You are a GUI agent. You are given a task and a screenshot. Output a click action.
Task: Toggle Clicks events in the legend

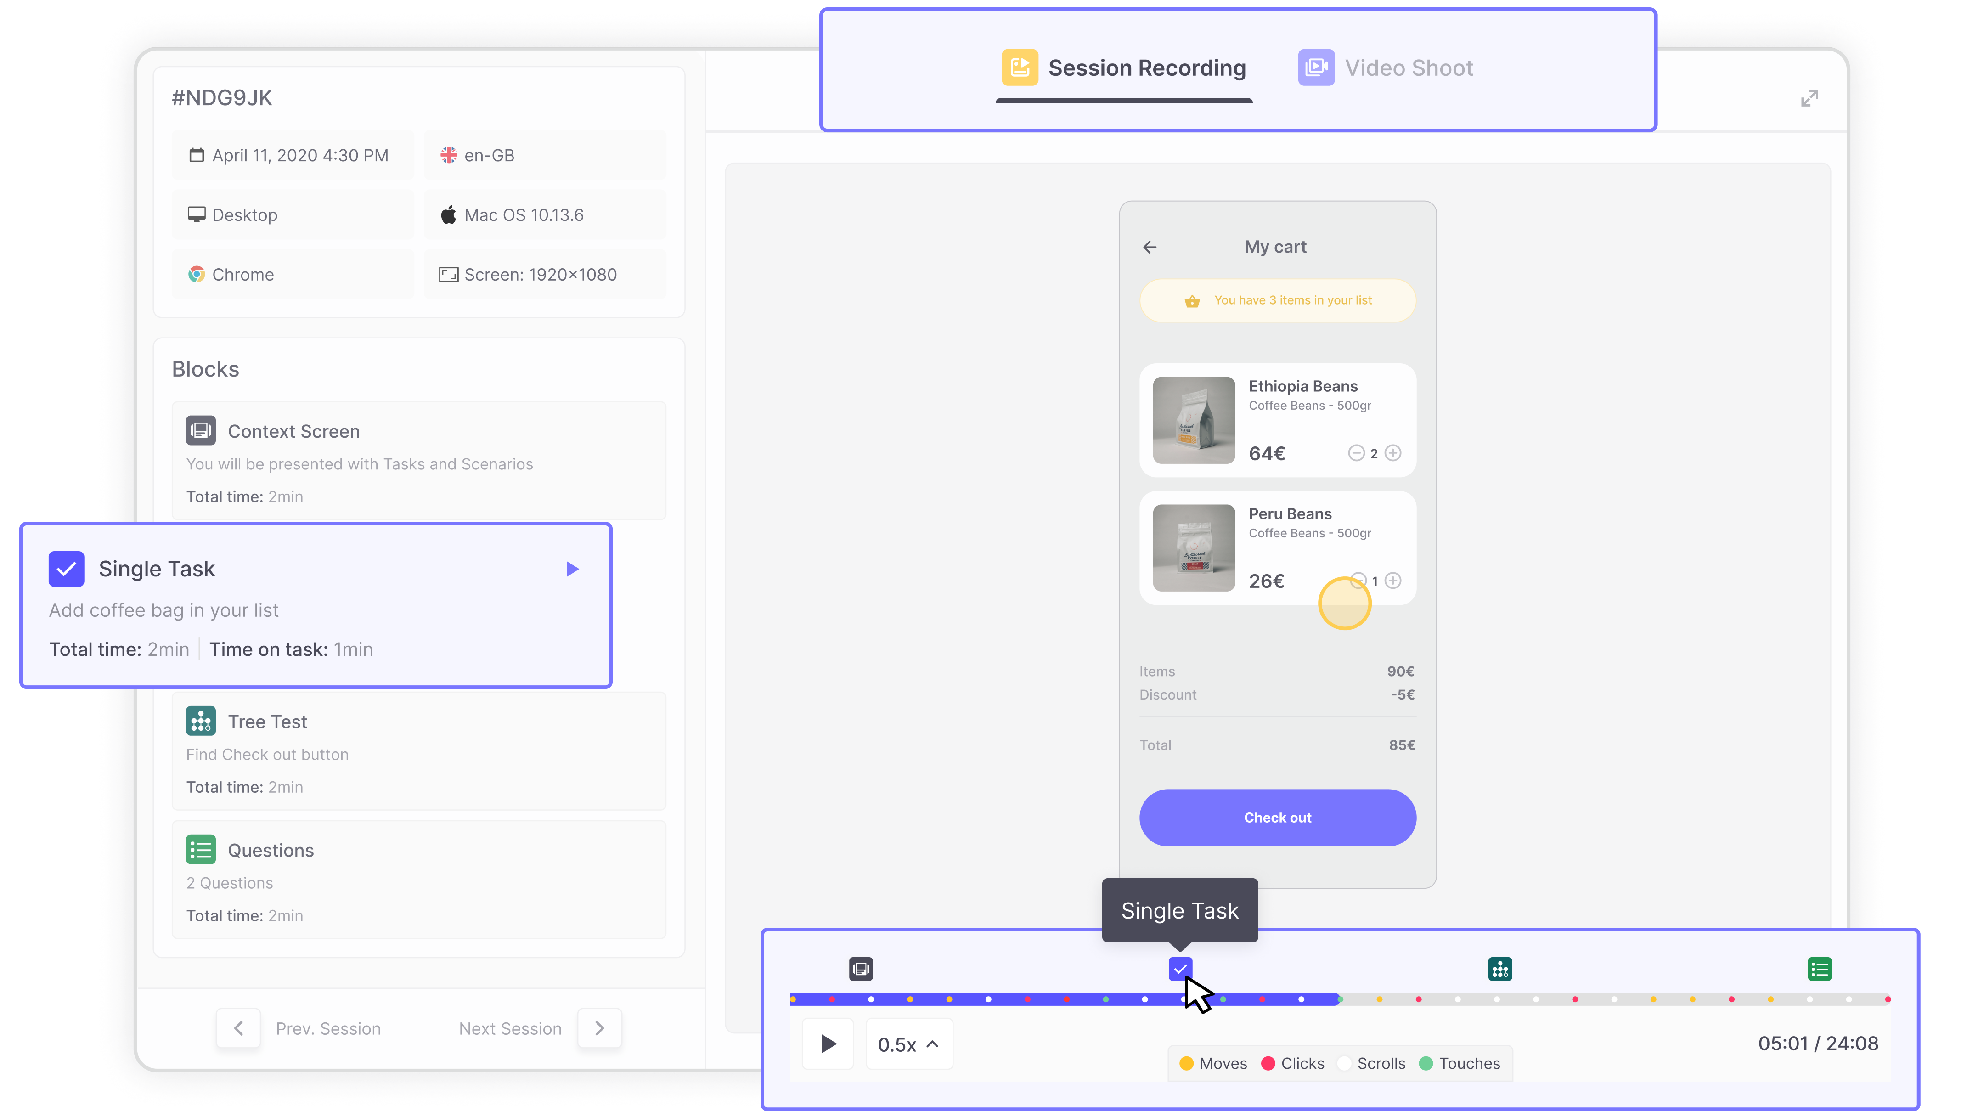click(x=1293, y=1063)
